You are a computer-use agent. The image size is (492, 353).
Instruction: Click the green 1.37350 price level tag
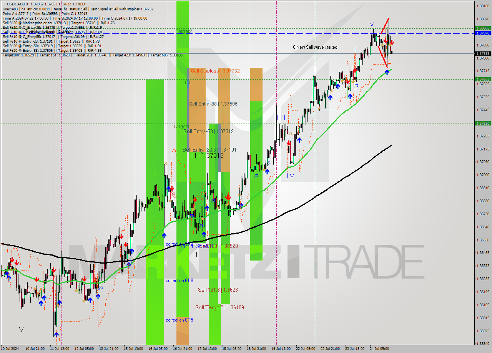(x=483, y=124)
